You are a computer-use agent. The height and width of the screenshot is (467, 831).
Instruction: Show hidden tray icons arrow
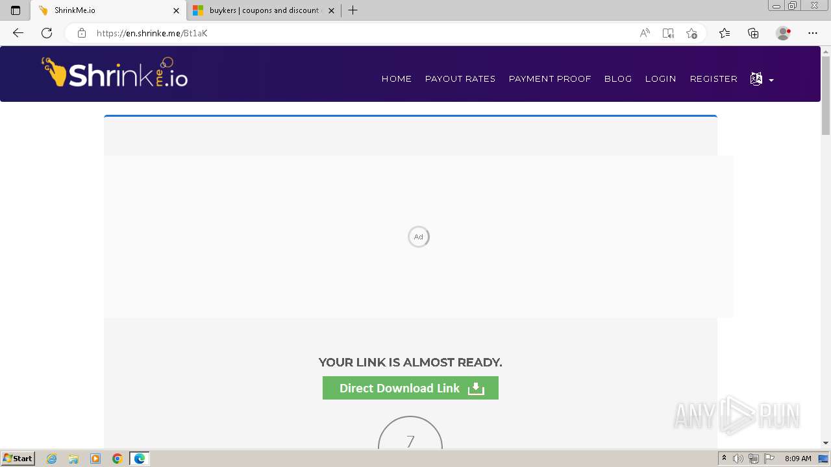tap(724, 459)
